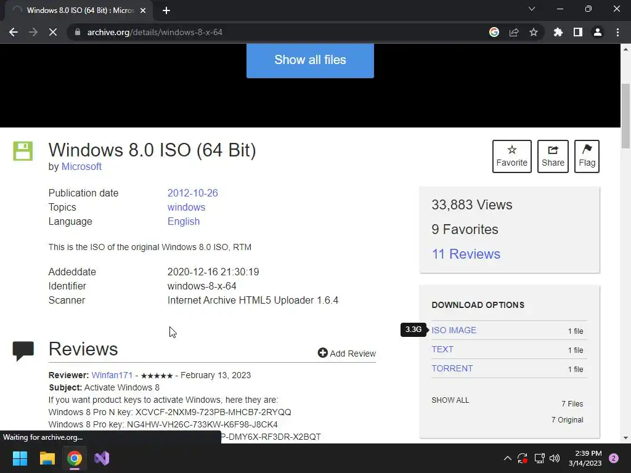The height and width of the screenshot is (473, 631).
Task: Flag this item
Action: point(587,156)
